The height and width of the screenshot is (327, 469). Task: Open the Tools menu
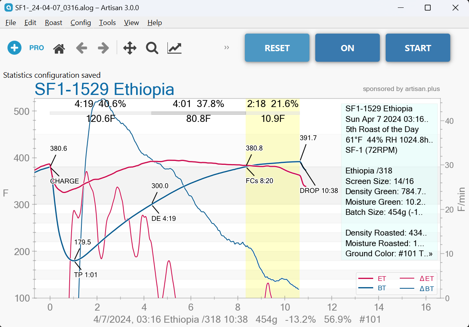(108, 23)
